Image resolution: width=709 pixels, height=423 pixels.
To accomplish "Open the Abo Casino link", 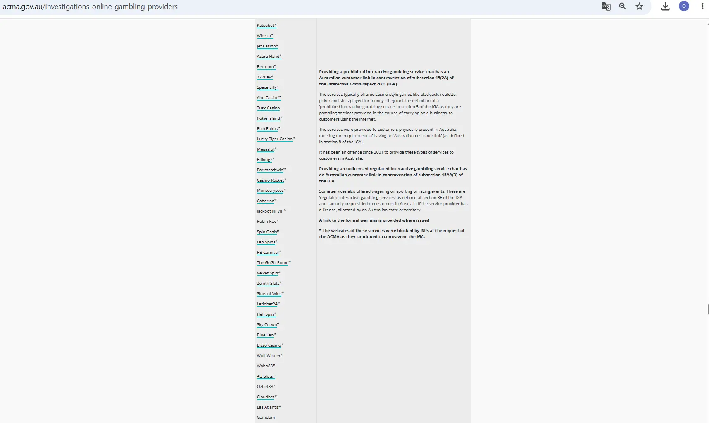I will click(269, 98).
